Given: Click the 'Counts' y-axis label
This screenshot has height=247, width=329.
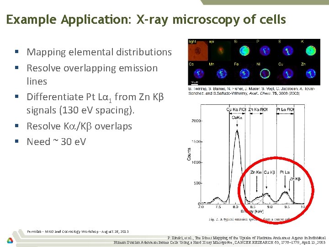Looking at the screenshot, I should tap(189, 154).
